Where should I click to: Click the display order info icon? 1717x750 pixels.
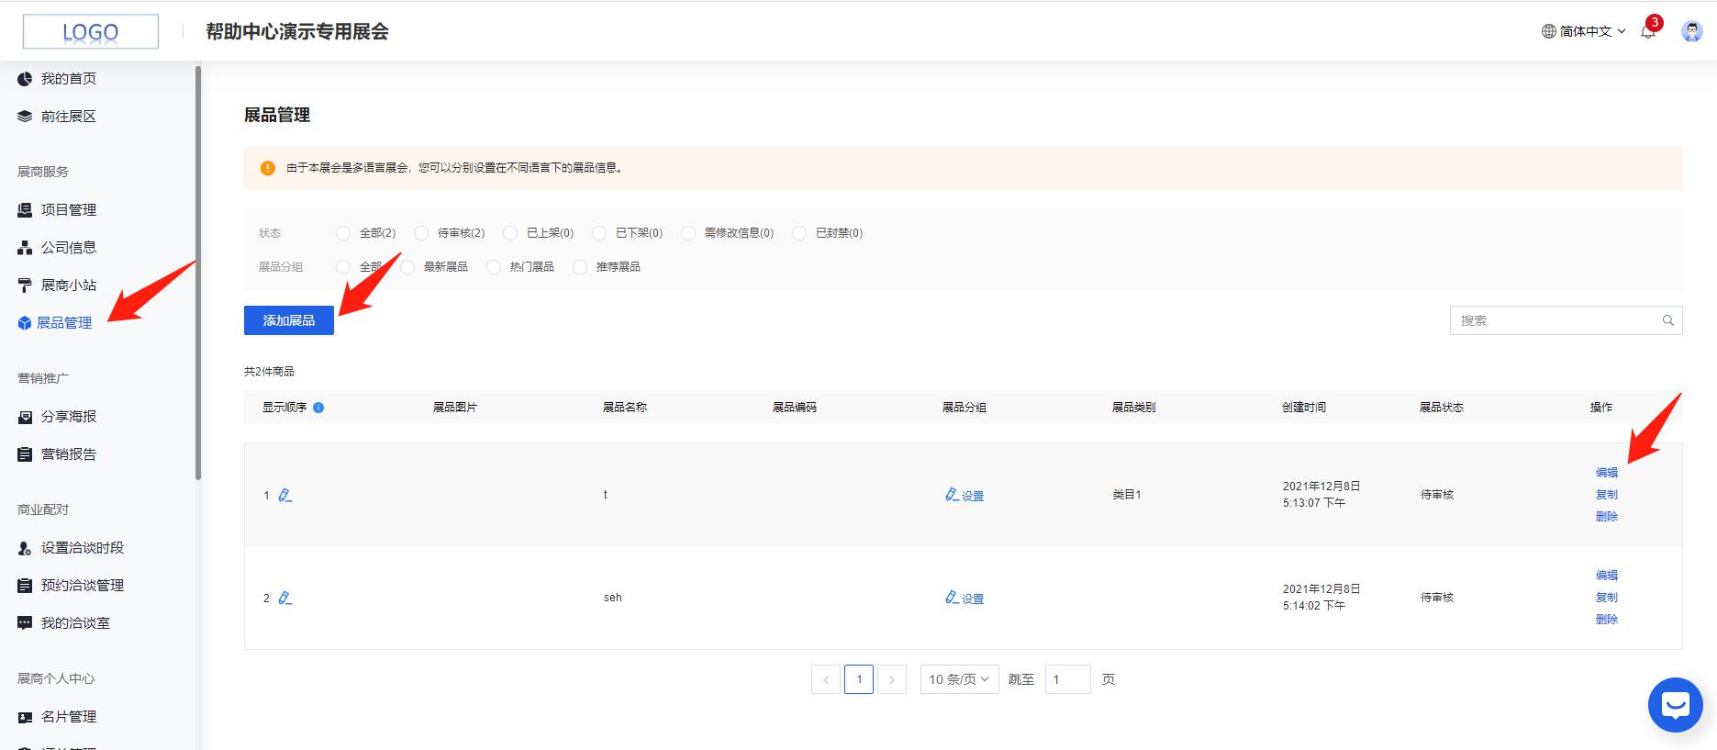pyautogui.click(x=318, y=408)
